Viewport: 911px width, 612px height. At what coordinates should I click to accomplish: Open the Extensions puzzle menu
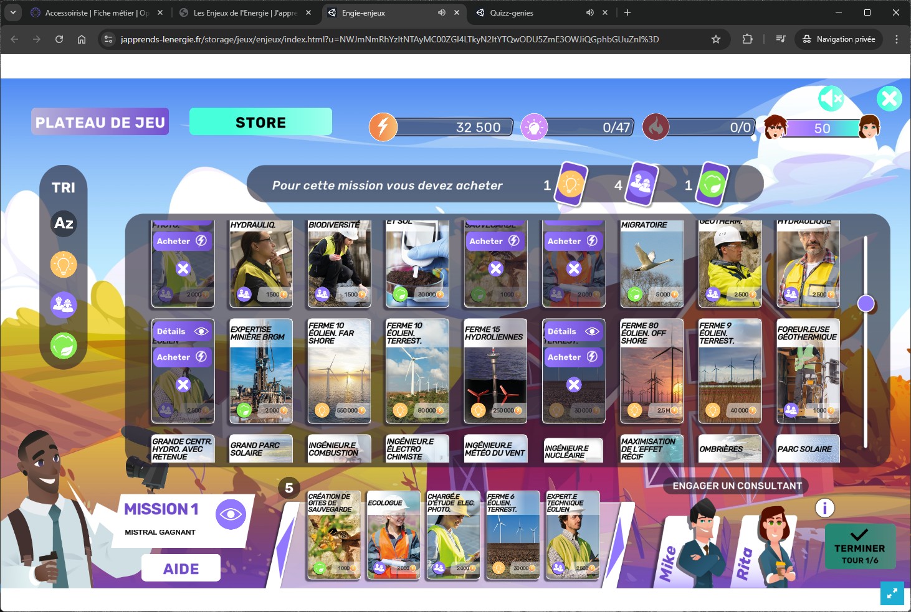coord(747,39)
